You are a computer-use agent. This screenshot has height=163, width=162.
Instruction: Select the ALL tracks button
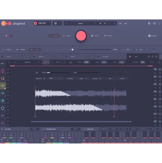[x=2, y=63]
